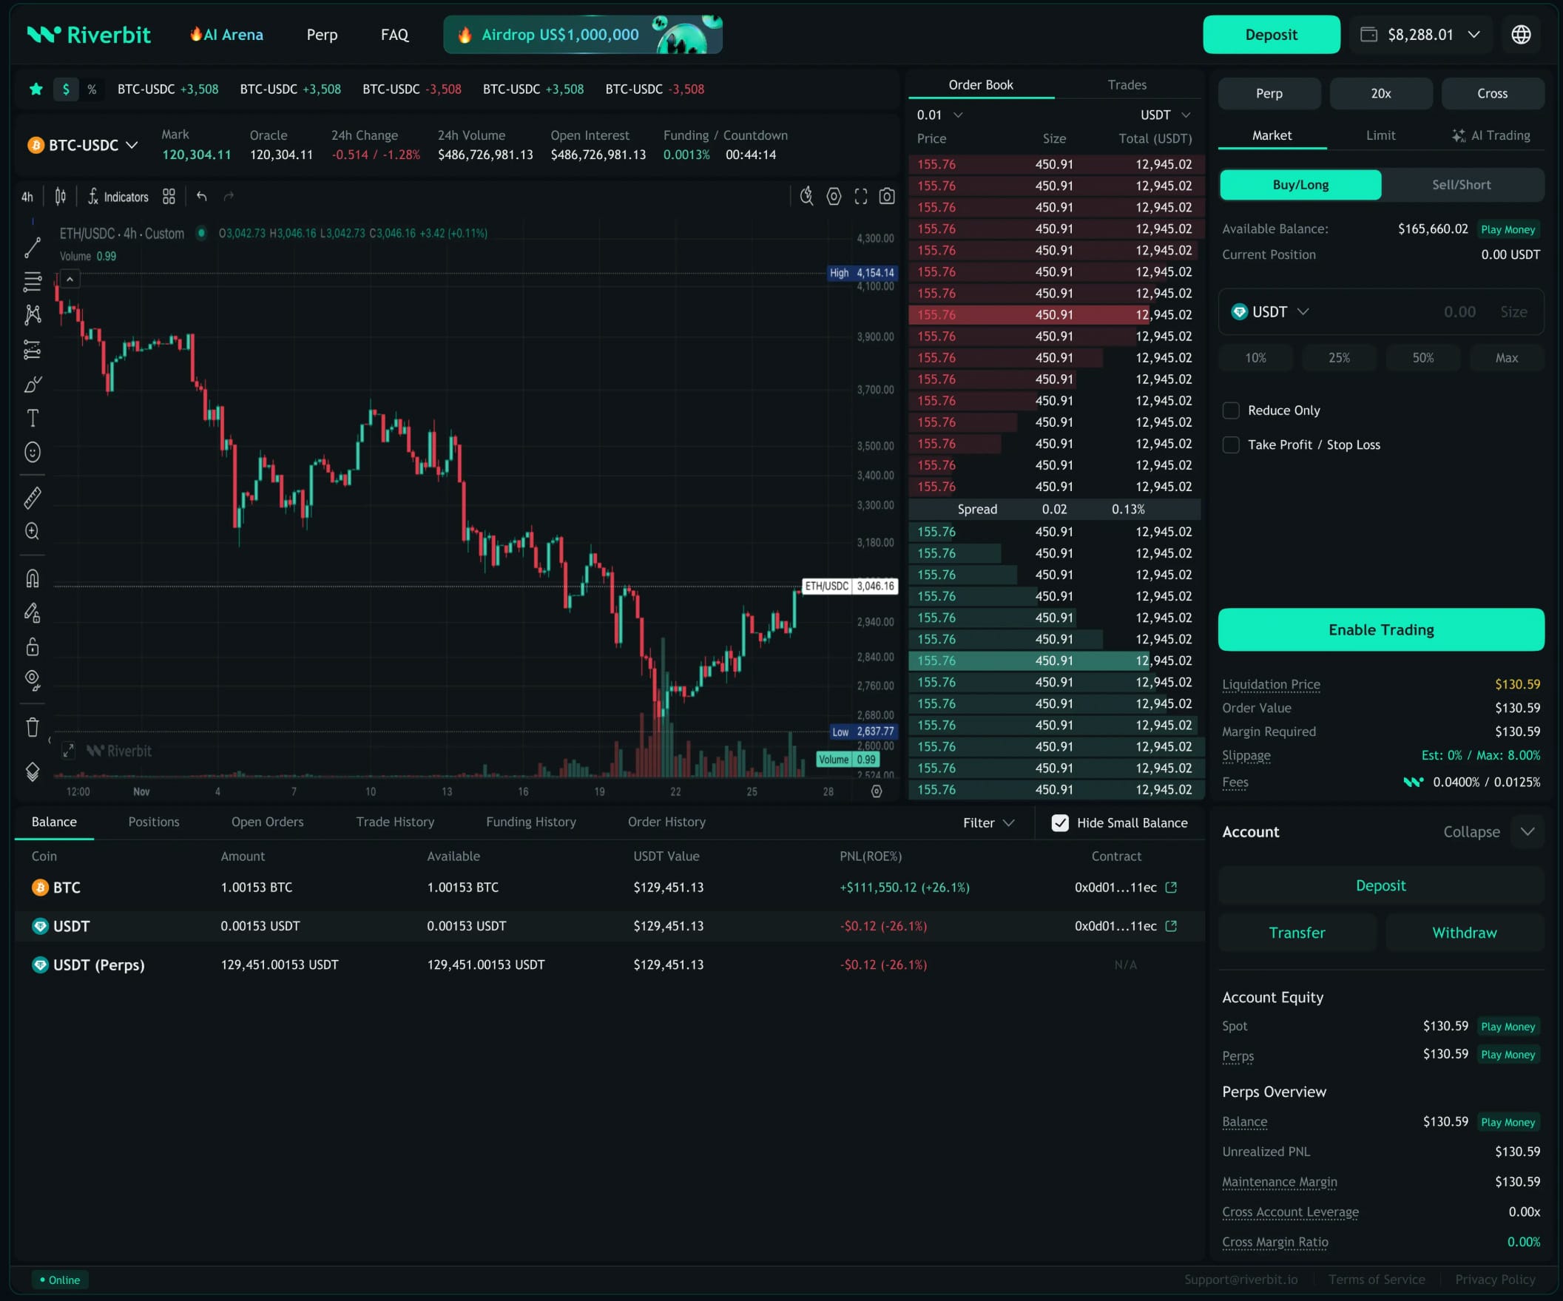Image resolution: width=1563 pixels, height=1301 pixels.
Task: Click the Enable Trading button
Action: (1380, 629)
